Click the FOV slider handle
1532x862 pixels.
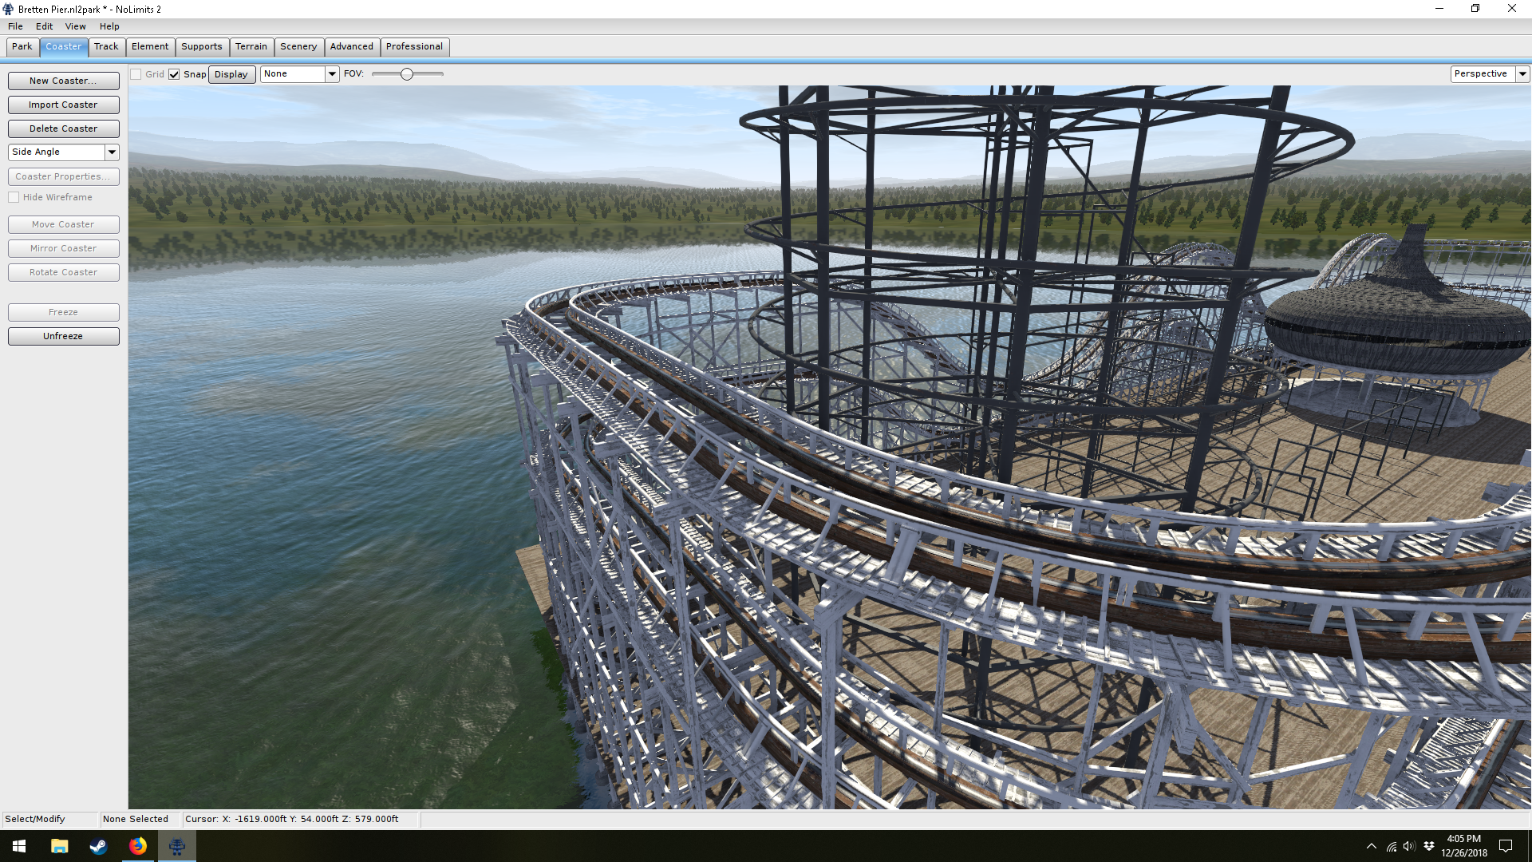[407, 74]
